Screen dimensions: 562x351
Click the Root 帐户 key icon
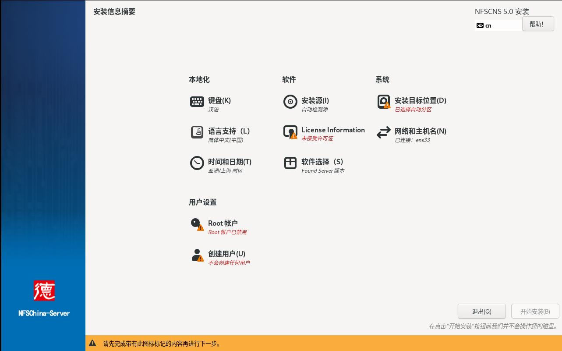pos(197,224)
